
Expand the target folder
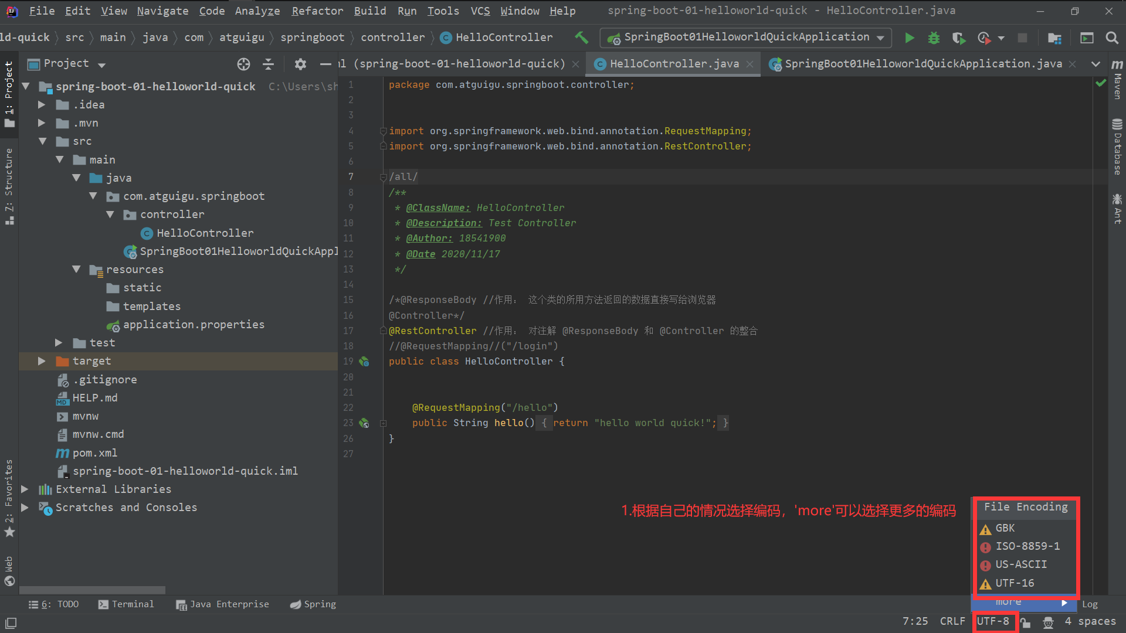[x=42, y=361]
